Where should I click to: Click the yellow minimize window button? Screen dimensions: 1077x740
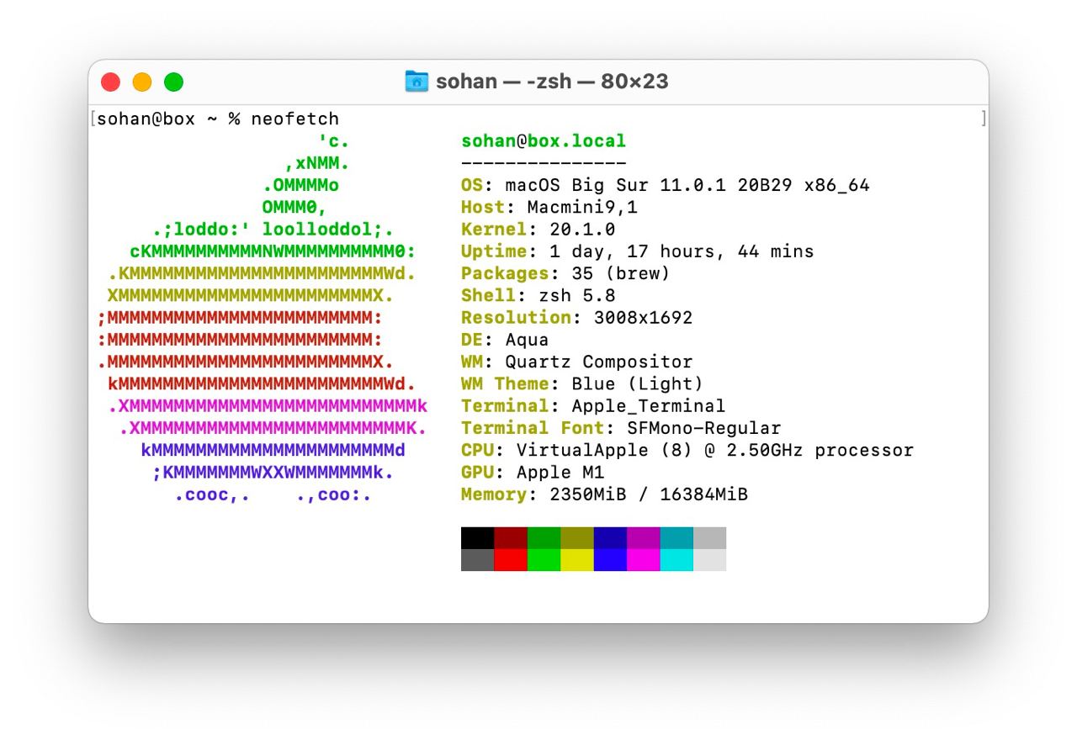click(x=142, y=82)
